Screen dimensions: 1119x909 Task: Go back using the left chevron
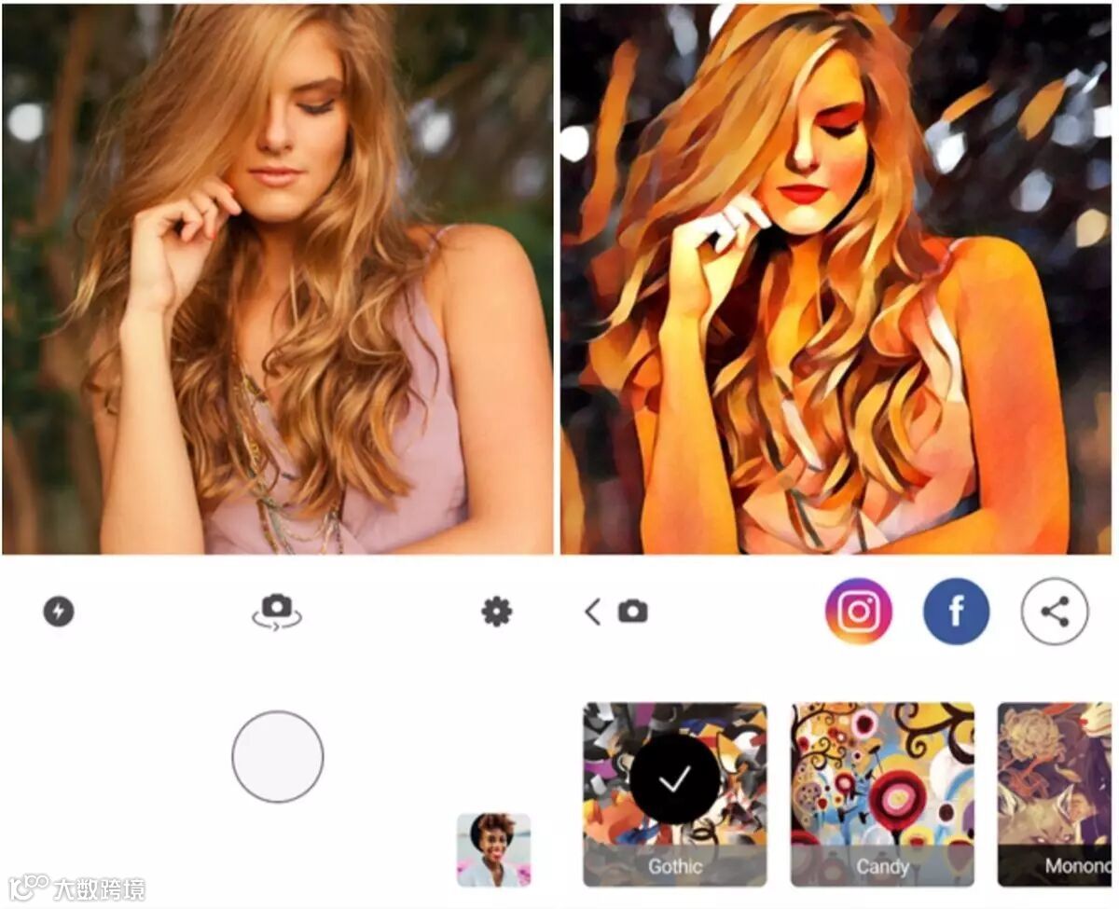(592, 612)
